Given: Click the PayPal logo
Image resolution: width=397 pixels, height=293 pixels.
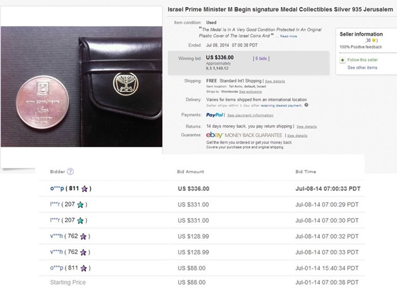Looking at the screenshot, I should click(x=214, y=115).
